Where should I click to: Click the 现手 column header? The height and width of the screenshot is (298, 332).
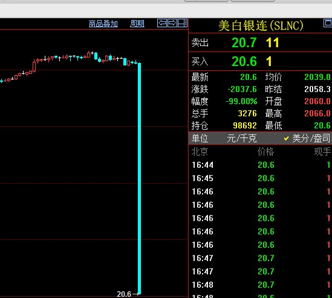[322, 151]
